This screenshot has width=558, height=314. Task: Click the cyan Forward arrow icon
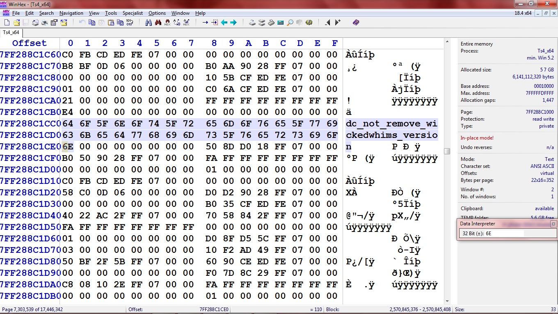233,23
